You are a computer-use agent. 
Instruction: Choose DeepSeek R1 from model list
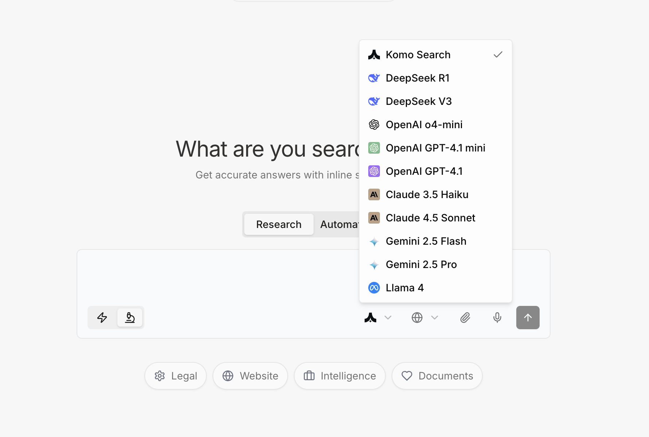[x=435, y=78]
